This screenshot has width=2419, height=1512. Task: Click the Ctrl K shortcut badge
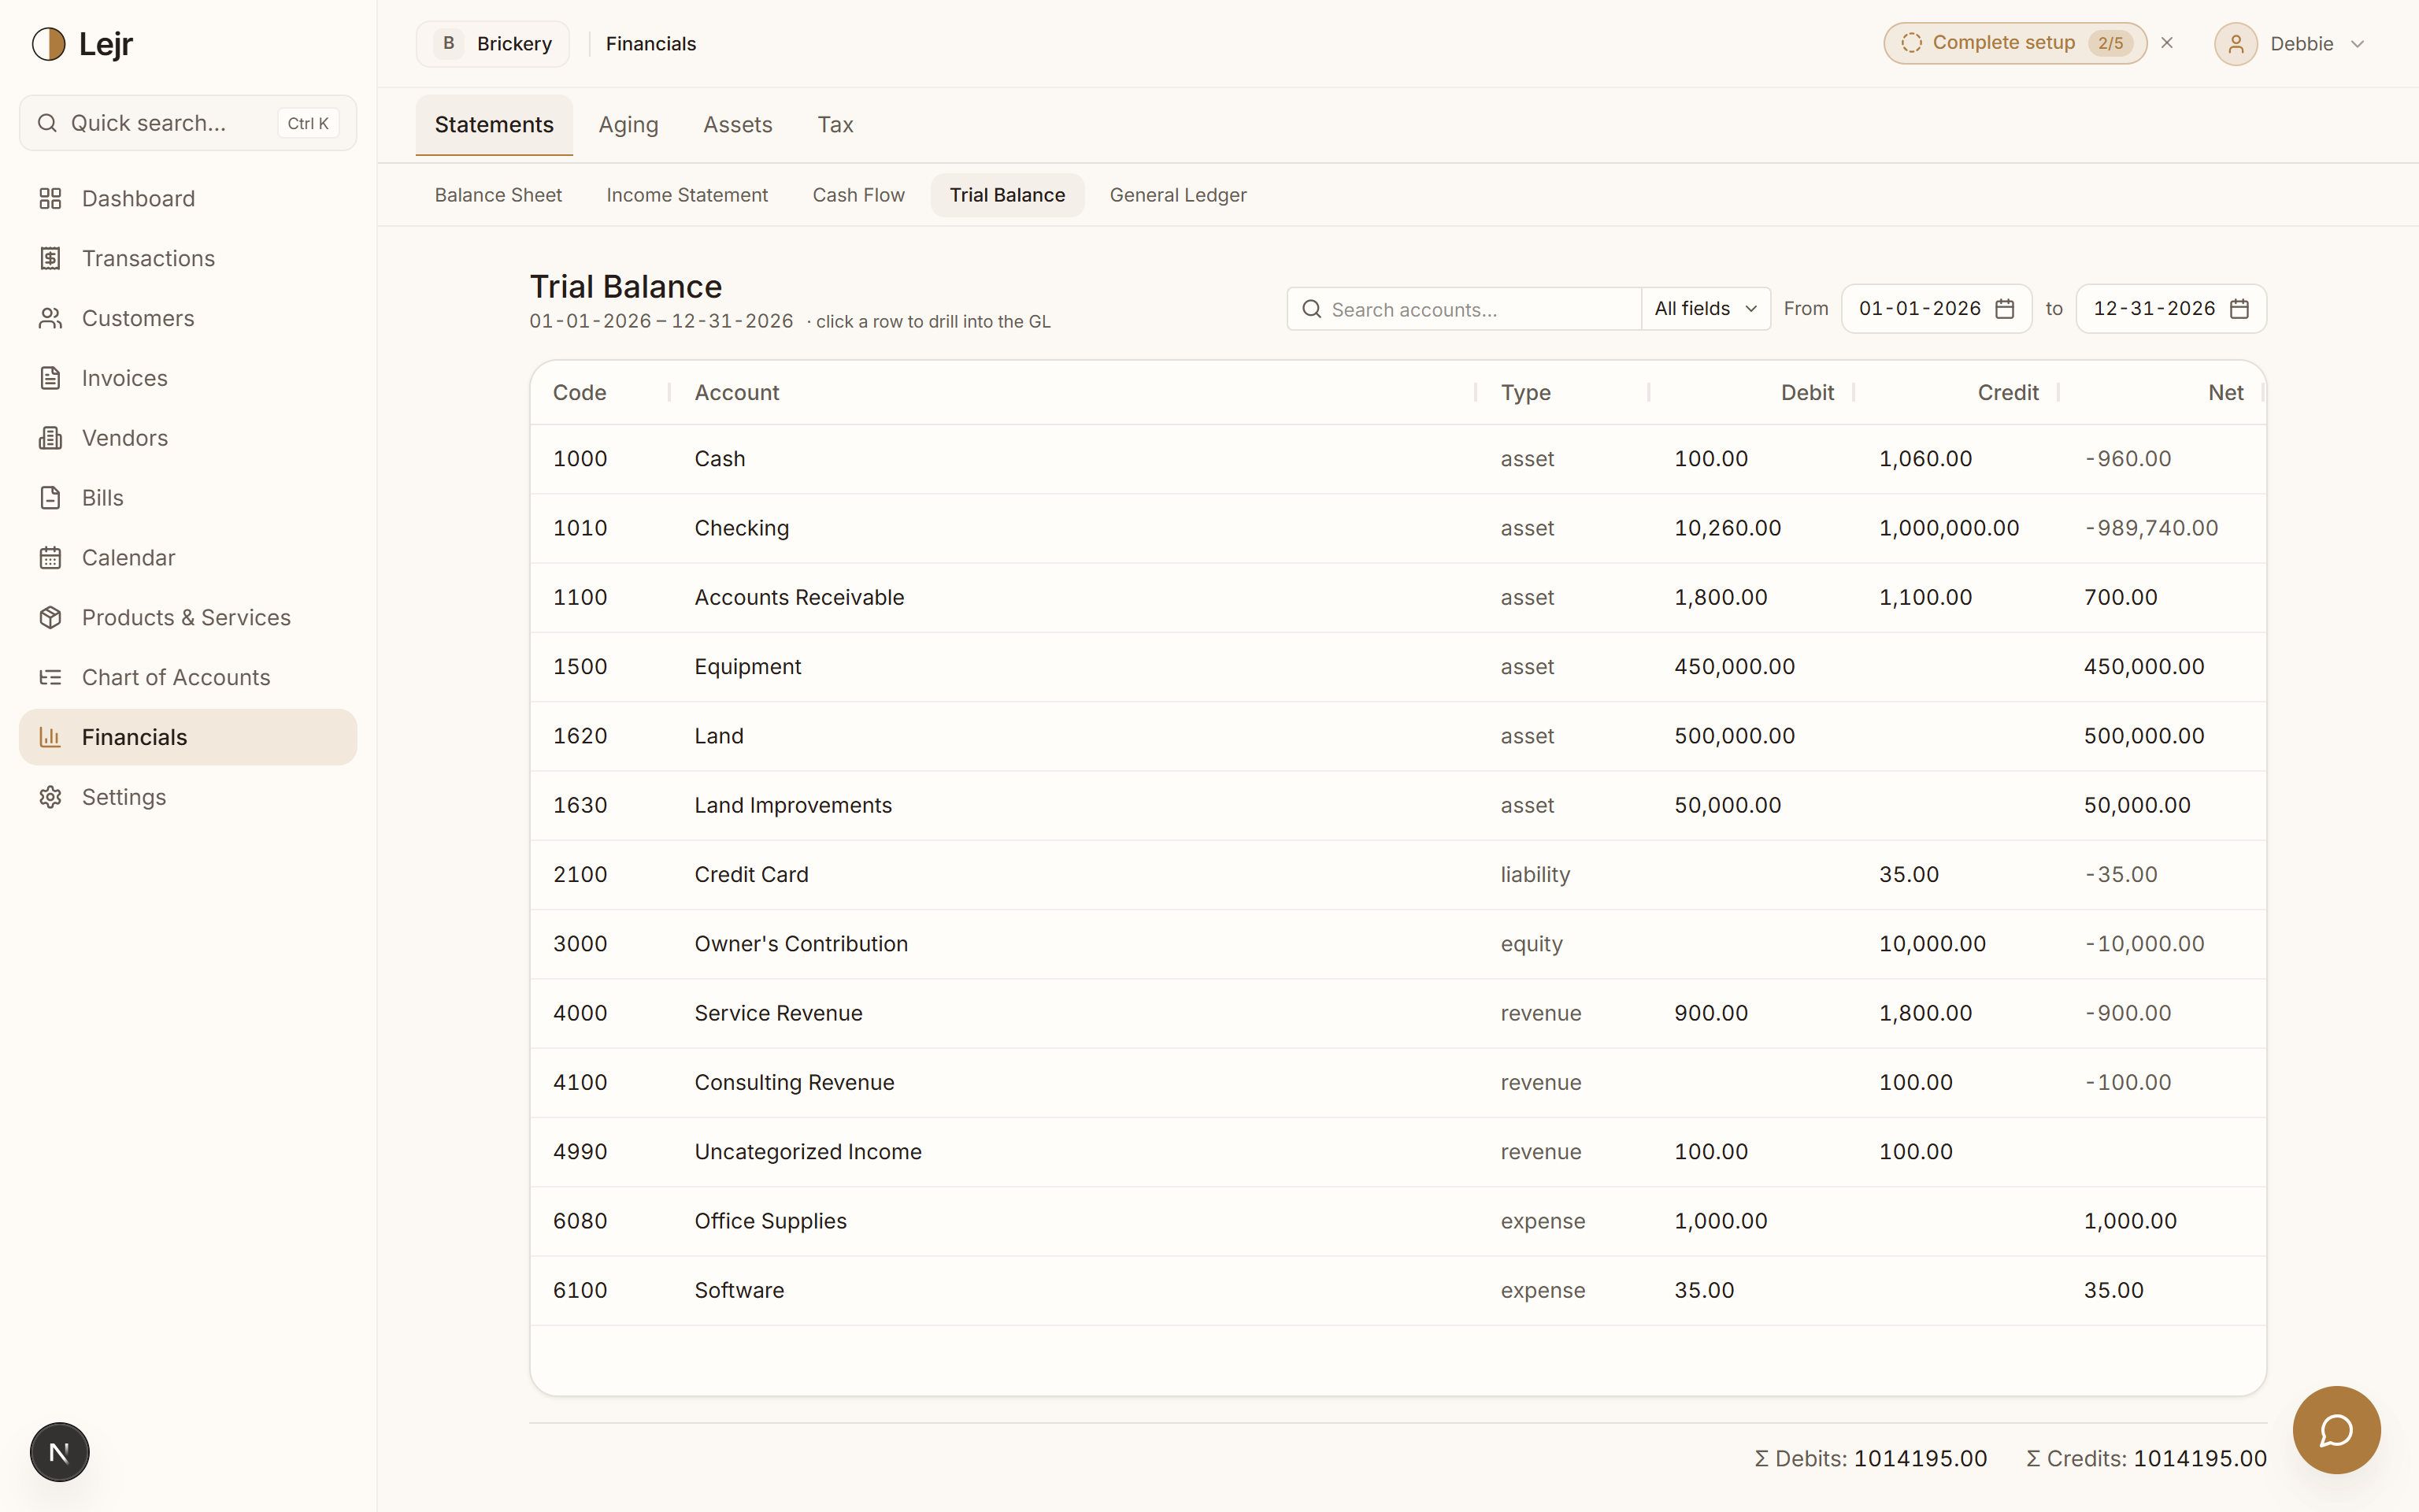(308, 123)
